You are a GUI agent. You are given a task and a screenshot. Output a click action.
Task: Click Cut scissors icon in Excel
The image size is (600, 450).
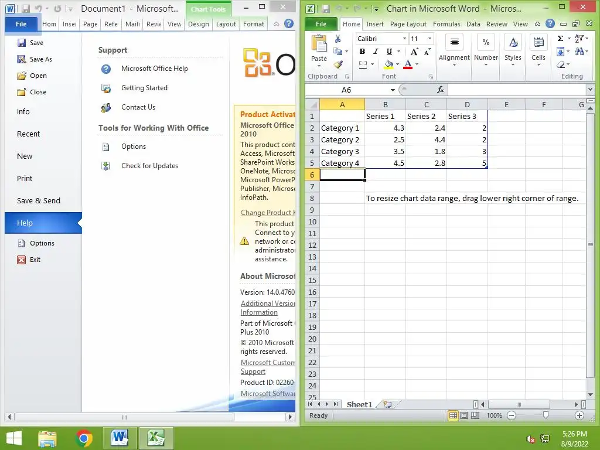pos(337,39)
